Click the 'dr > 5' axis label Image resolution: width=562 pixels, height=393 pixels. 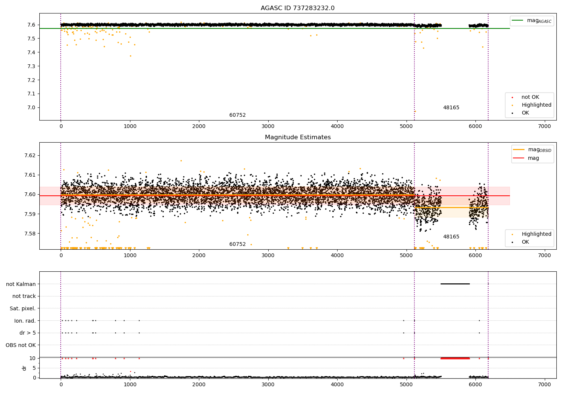tap(28, 333)
